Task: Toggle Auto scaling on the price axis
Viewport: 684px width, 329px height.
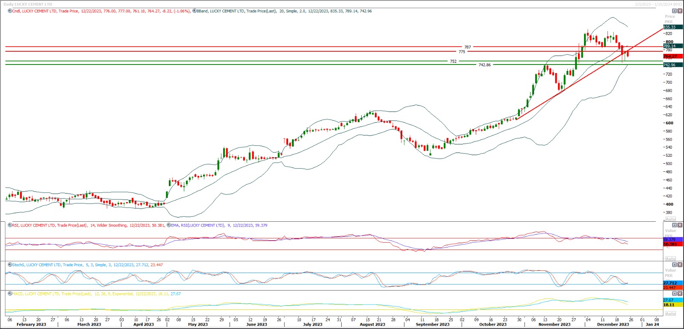Action: click(670, 219)
